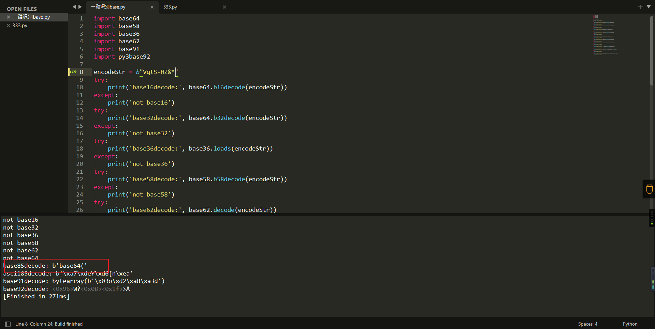The image size is (655, 329).
Task: Click the base16decode print statement
Action: tap(197, 87)
